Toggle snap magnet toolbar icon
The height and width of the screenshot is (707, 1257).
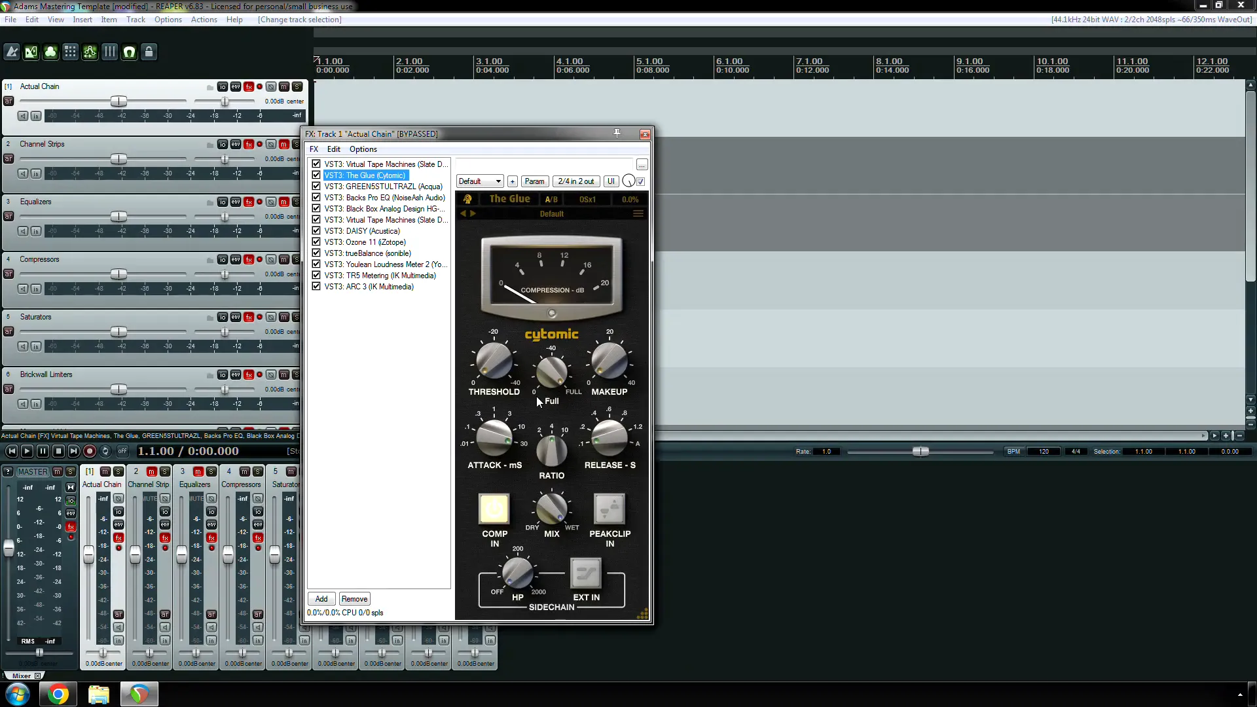(130, 52)
